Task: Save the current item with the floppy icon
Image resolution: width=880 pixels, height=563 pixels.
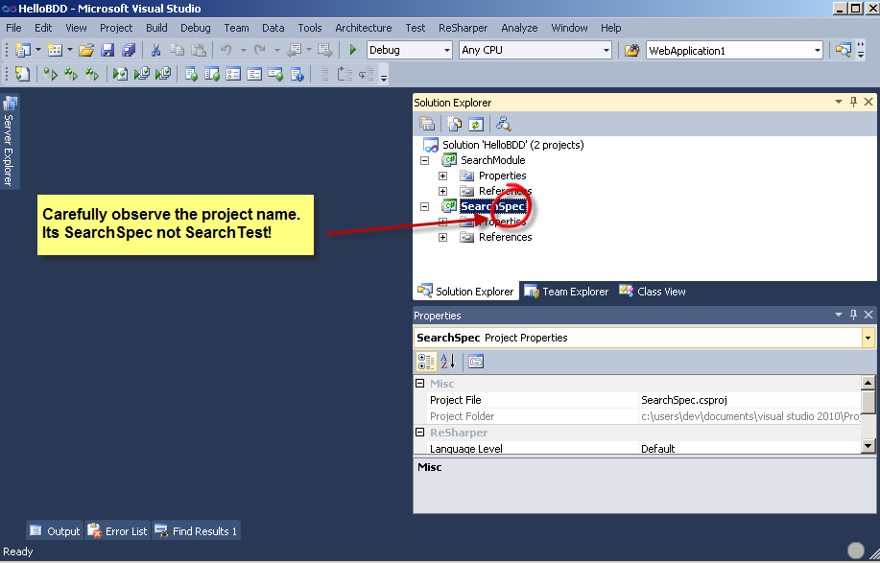Action: 107,50
